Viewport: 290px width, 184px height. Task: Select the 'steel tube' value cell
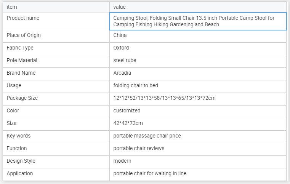(x=125, y=61)
